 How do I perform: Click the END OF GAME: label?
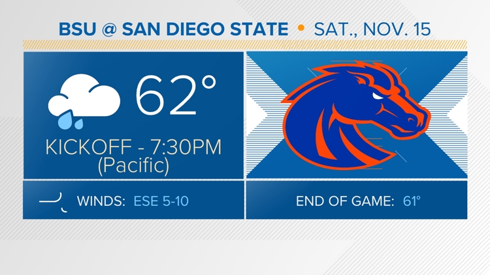click(344, 201)
